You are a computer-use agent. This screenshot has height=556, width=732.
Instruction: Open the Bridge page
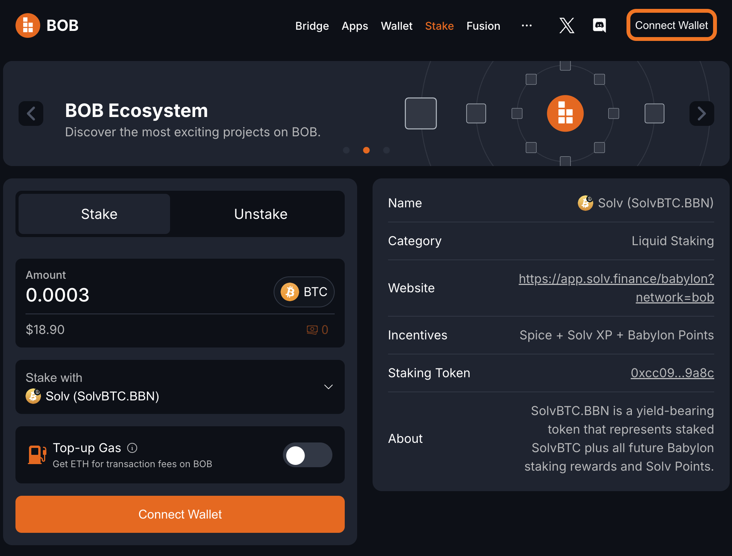(312, 26)
